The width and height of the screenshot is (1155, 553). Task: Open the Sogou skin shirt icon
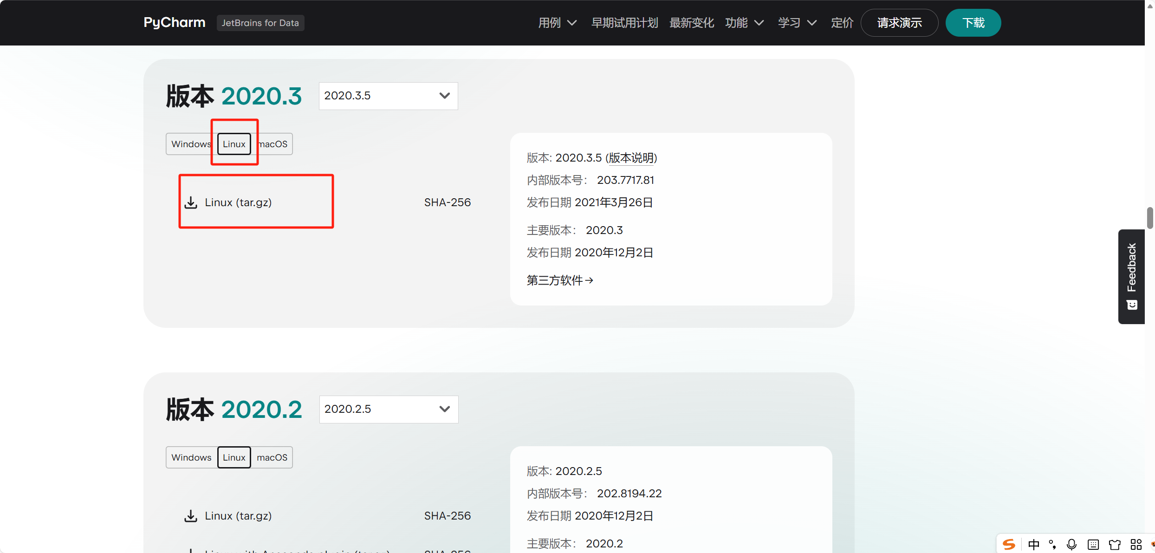coord(1115,544)
